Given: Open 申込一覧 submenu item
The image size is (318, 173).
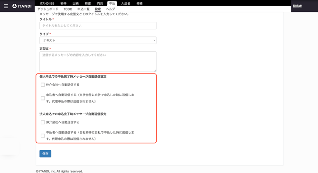Looking at the screenshot, I should (x=84, y=9).
